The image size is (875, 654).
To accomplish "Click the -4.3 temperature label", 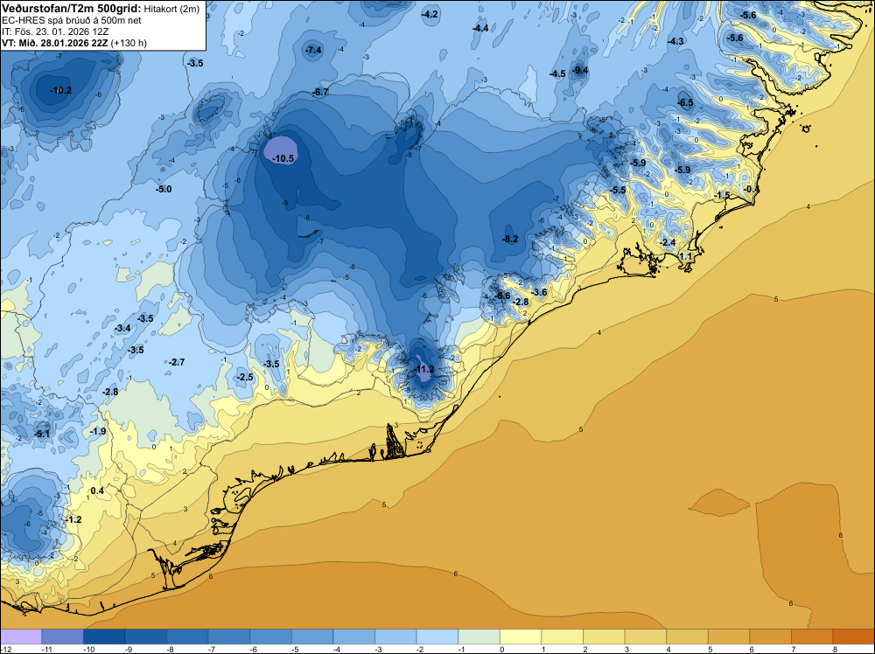I will click(675, 41).
